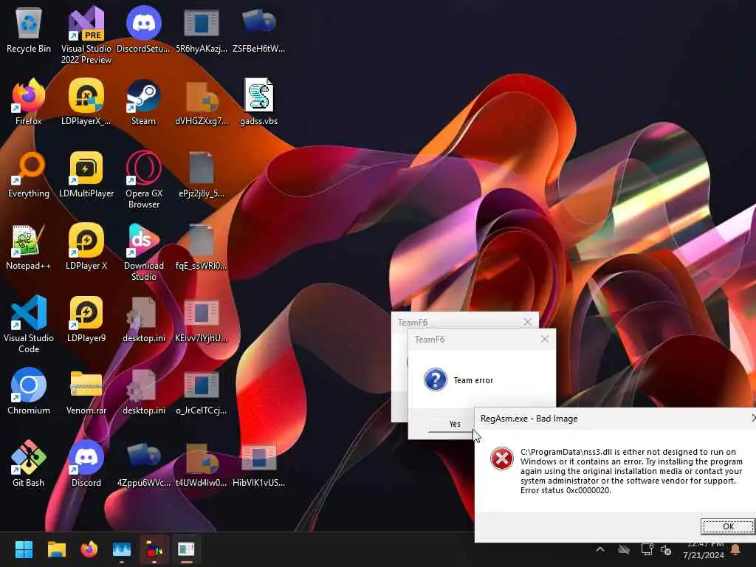This screenshot has height=567, width=756.
Task: Select the ZSFBeH6tW file icon
Action: point(259,30)
